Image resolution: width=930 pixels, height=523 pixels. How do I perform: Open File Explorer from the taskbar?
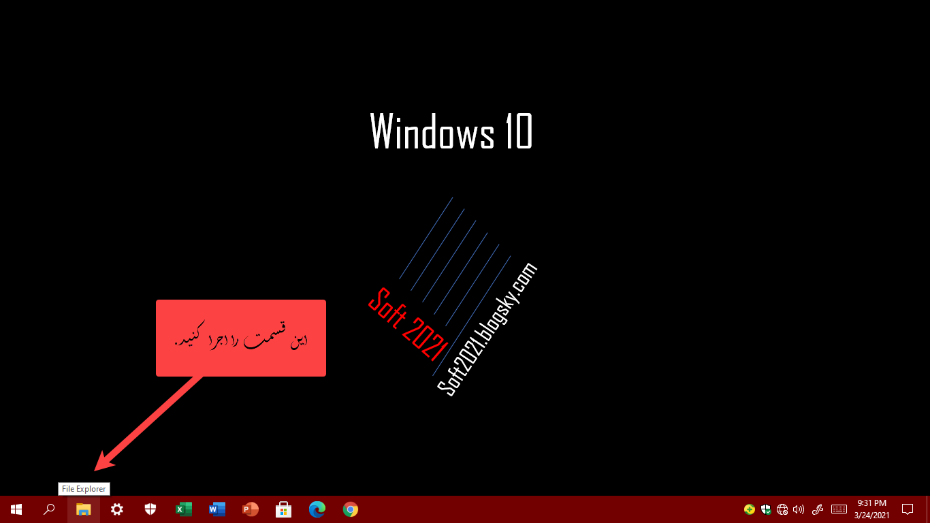[84, 509]
